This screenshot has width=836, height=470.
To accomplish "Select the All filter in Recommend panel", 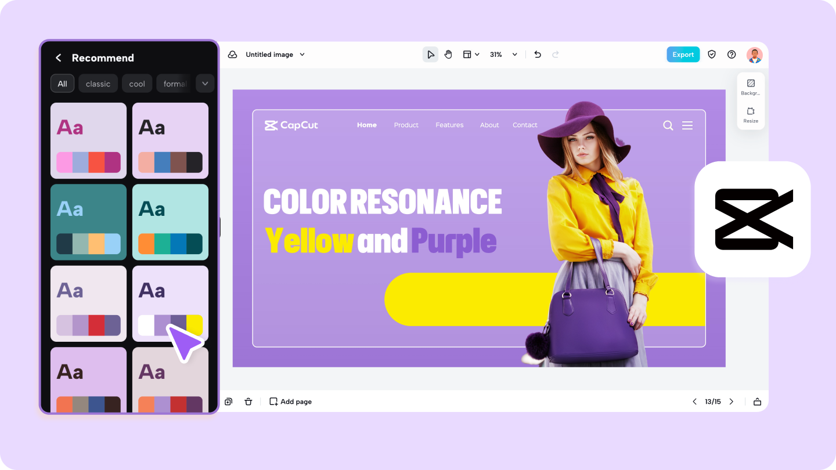I will pos(62,83).
